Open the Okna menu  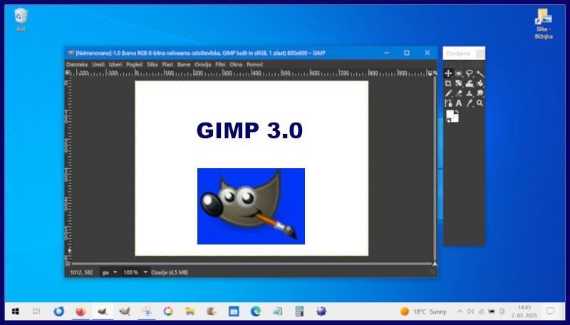point(236,64)
